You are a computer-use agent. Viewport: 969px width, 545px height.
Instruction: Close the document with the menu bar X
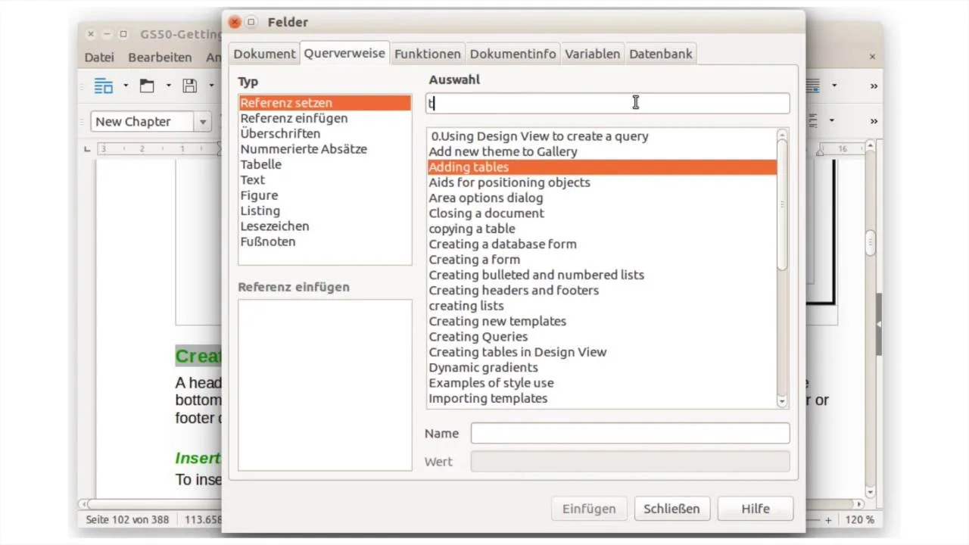pyautogui.click(x=872, y=57)
